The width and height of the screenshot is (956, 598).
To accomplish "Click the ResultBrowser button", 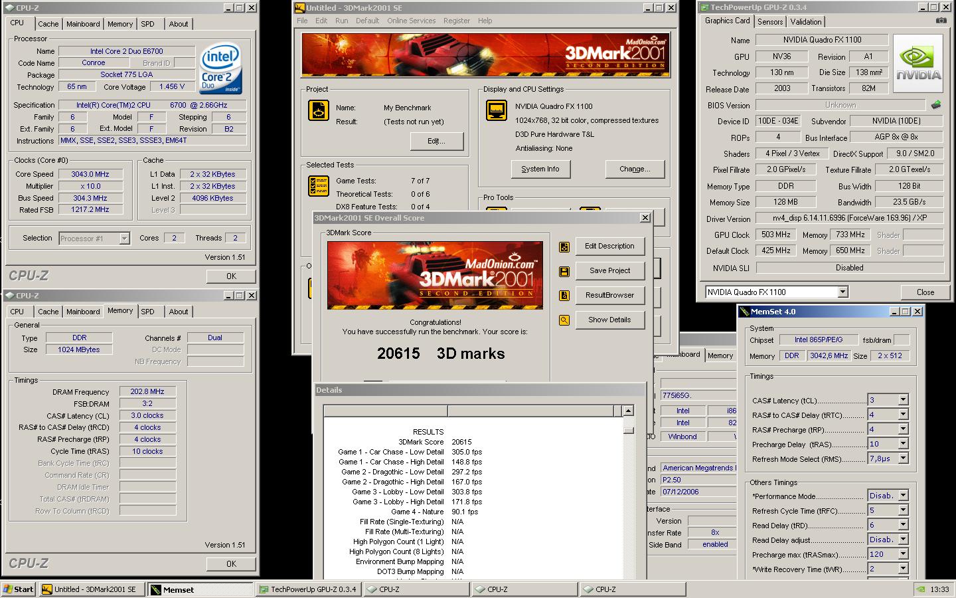I will (x=609, y=295).
